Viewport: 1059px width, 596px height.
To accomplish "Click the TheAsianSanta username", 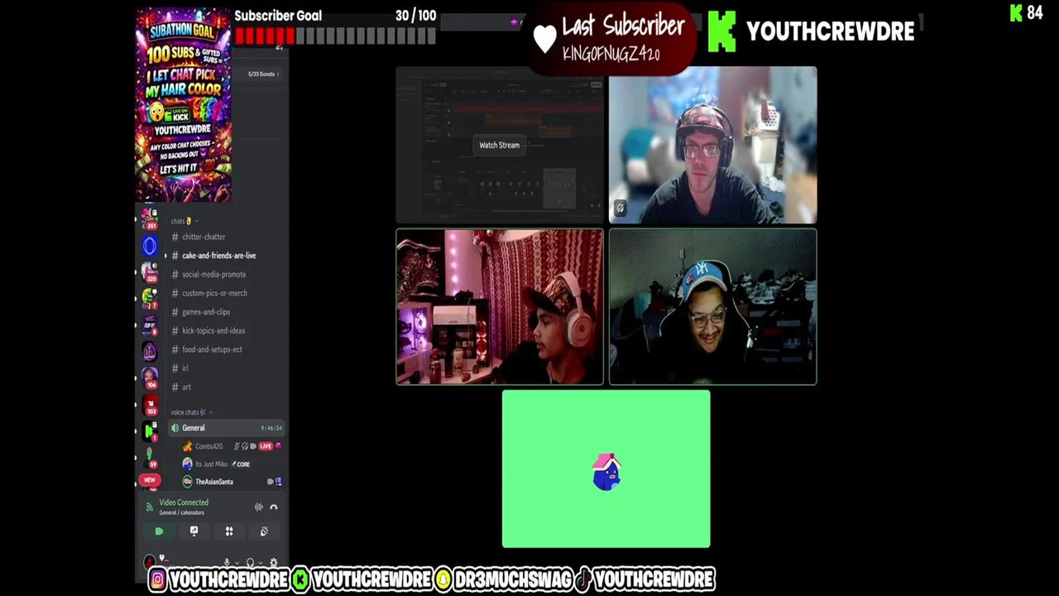I will 214,482.
